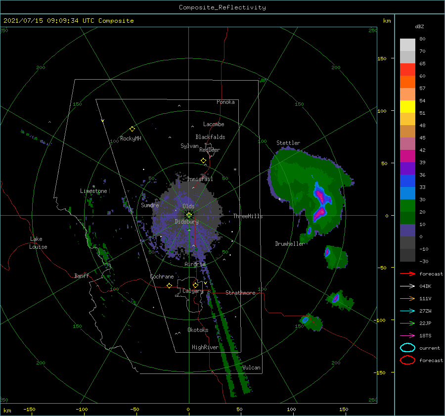
Task: Click the yellow diamond marker below RedDeer
Action: (204, 160)
